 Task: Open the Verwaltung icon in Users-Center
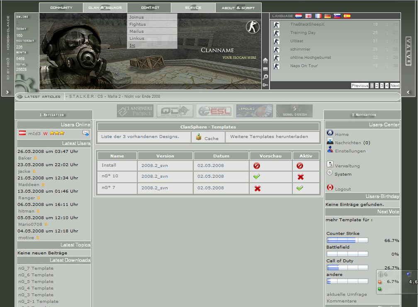tap(330, 164)
